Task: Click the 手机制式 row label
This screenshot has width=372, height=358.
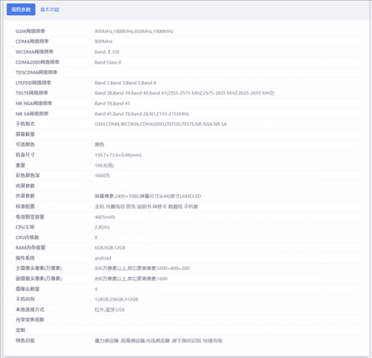Action: pyautogui.click(x=25, y=124)
